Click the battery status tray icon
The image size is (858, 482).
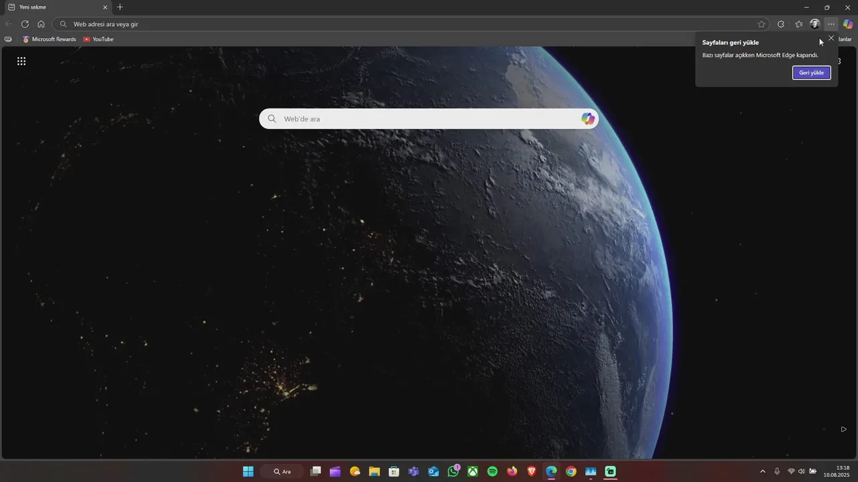[x=812, y=471]
